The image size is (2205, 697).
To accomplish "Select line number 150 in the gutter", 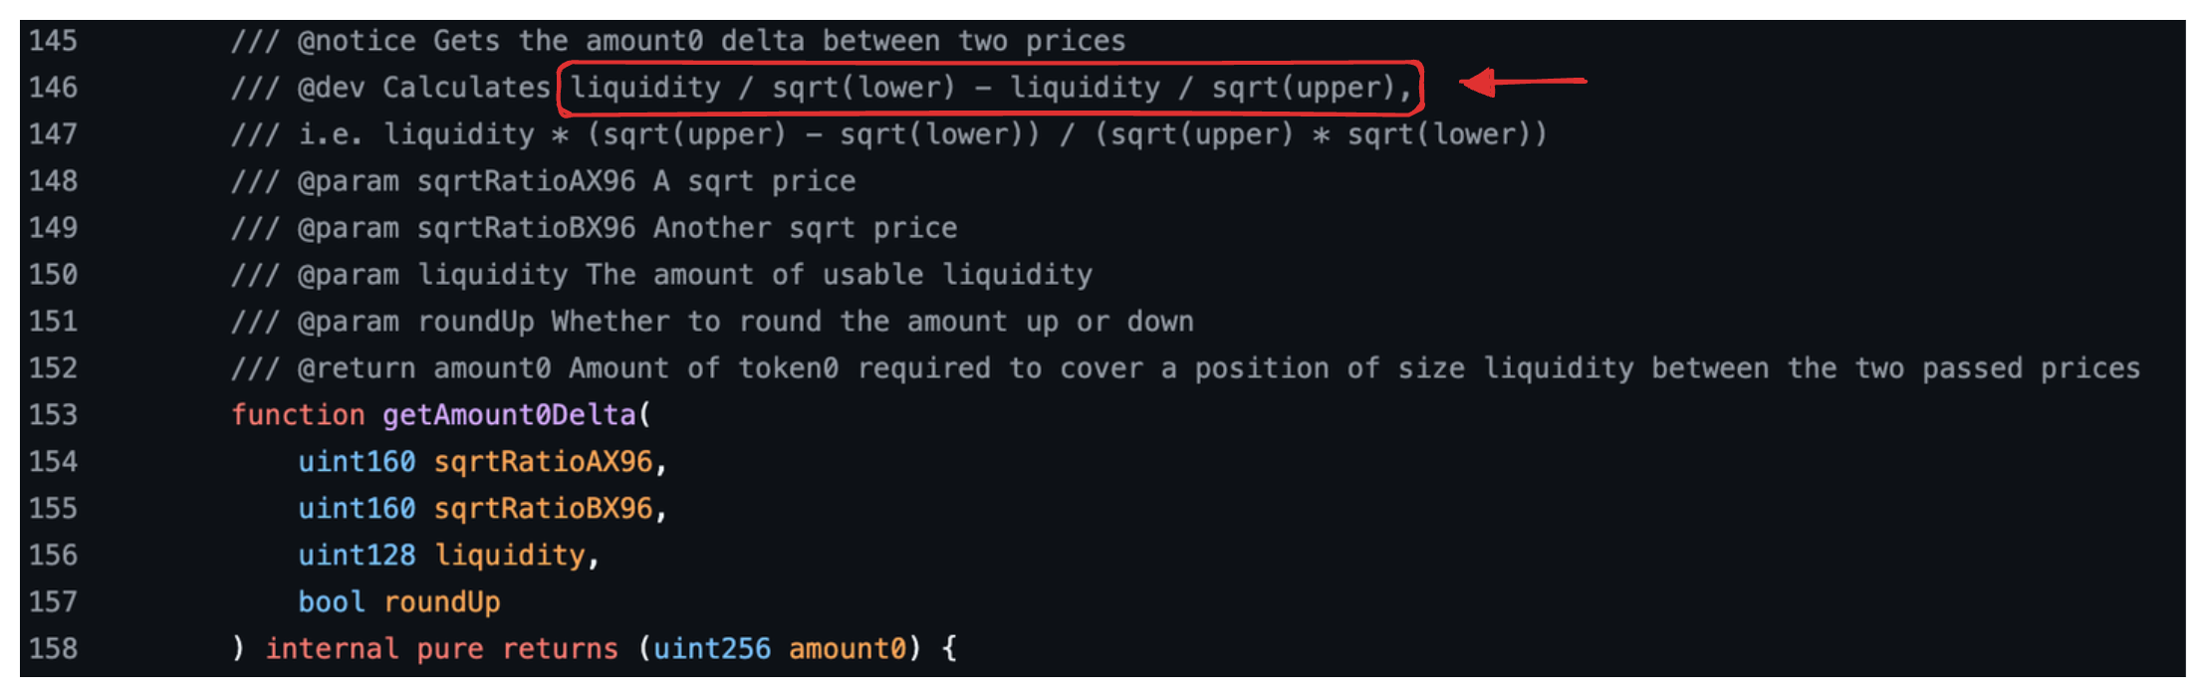I will [53, 274].
